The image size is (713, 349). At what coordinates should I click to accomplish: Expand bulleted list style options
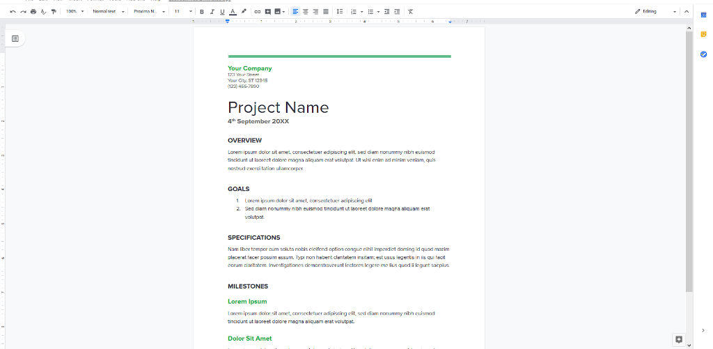point(378,11)
